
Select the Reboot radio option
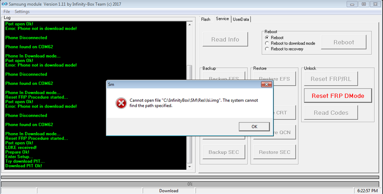[x=267, y=38]
